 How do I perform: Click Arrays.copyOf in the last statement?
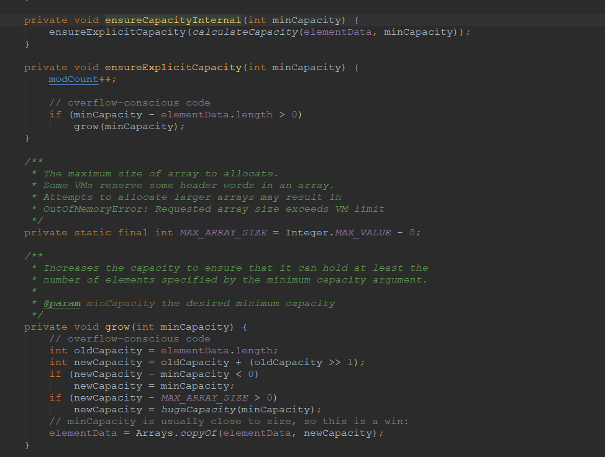176,433
